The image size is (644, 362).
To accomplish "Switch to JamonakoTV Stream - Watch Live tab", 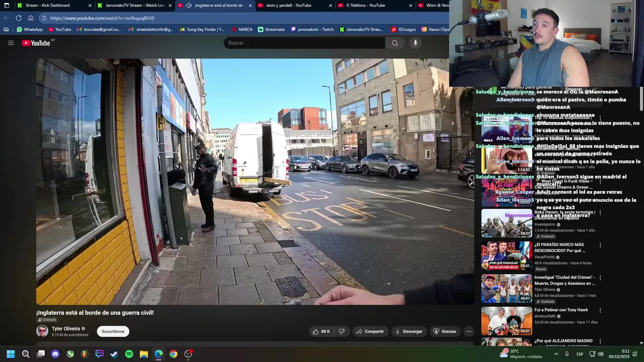I will 135,6.
